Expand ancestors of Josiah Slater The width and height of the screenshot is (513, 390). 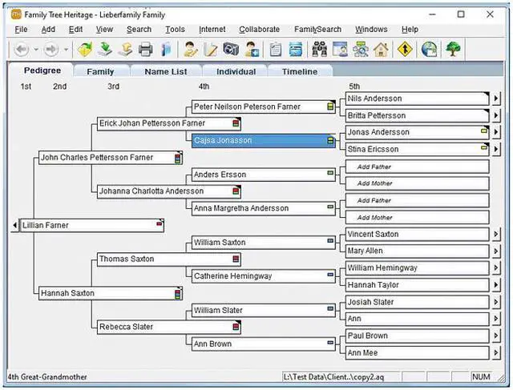(496, 302)
